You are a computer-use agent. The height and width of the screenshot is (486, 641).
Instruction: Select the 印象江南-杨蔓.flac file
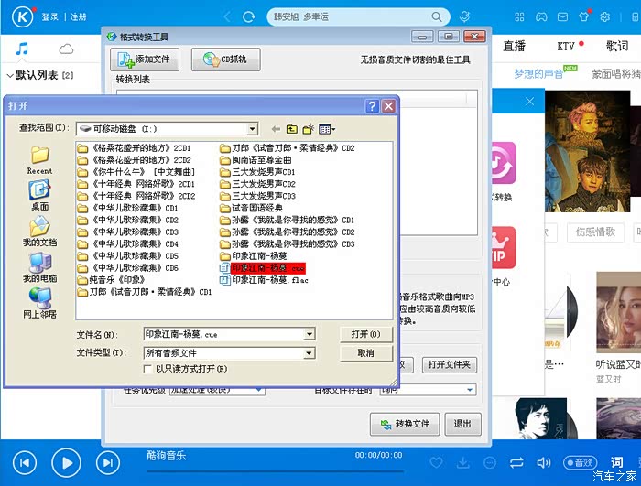(270, 280)
